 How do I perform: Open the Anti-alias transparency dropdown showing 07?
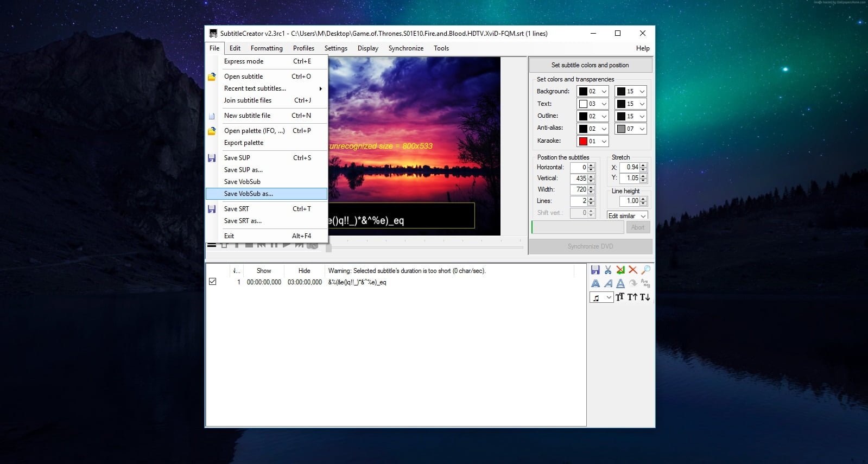coord(630,129)
